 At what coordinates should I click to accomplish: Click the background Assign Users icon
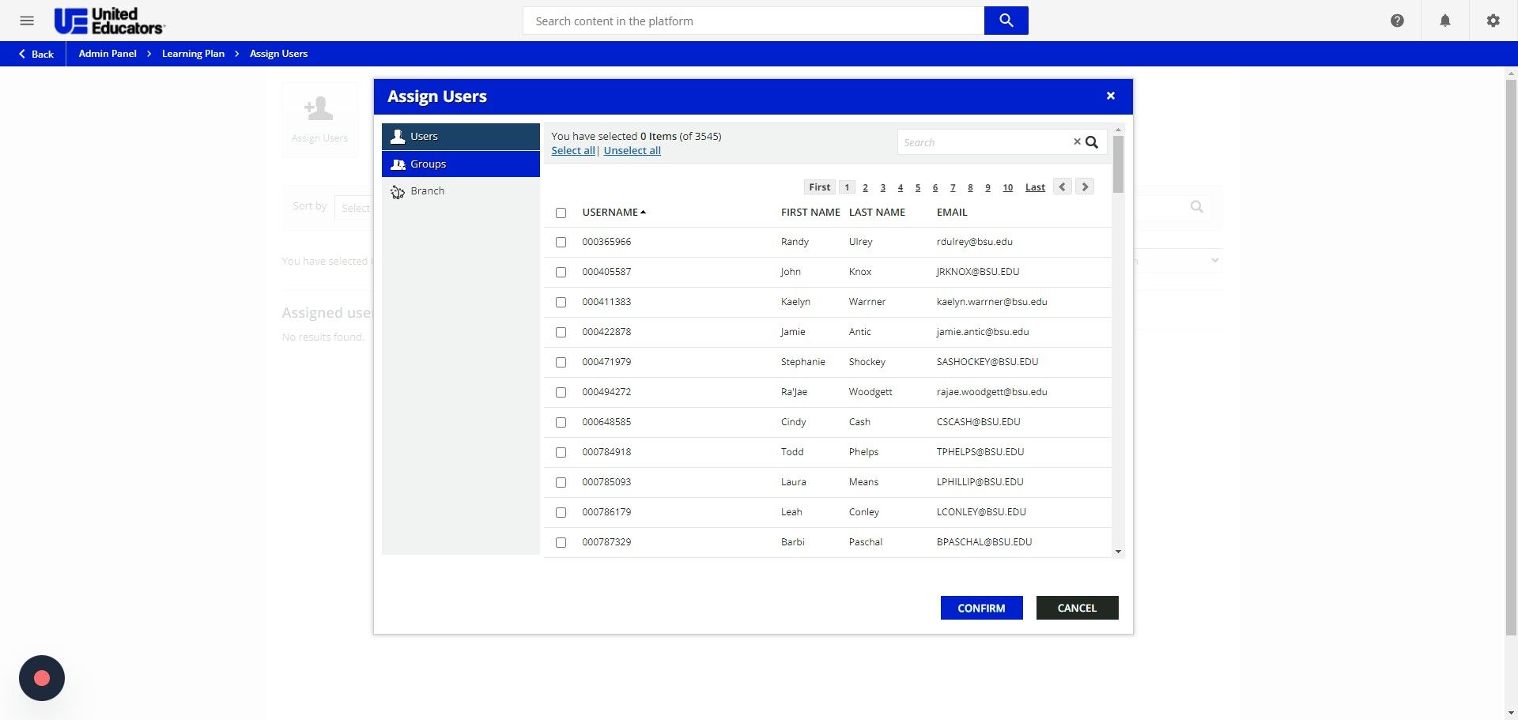point(319,119)
